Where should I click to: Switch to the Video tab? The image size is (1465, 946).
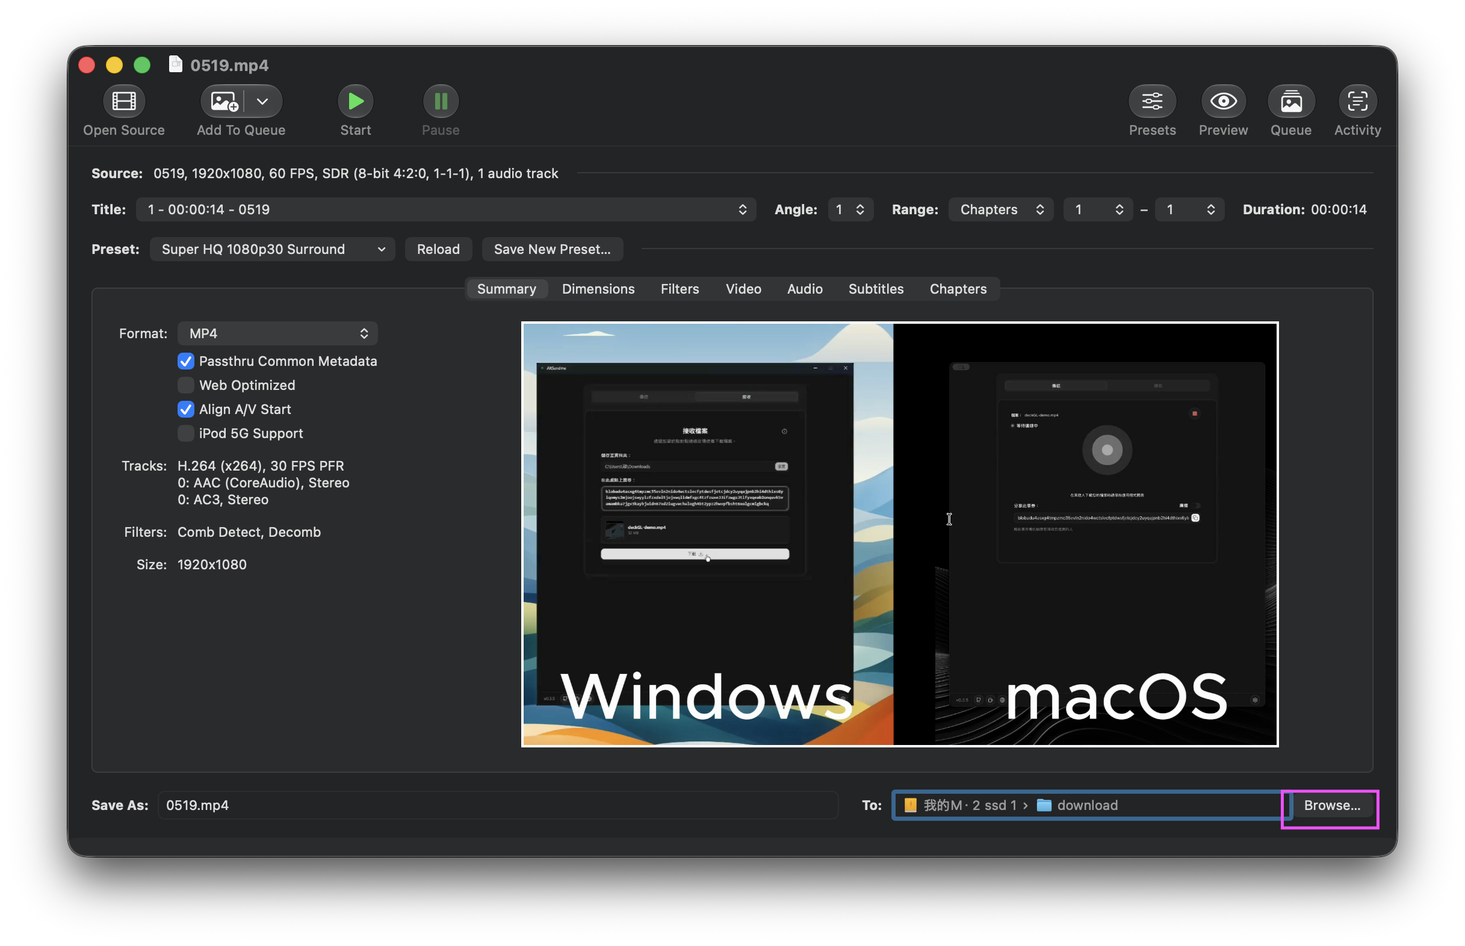743,289
